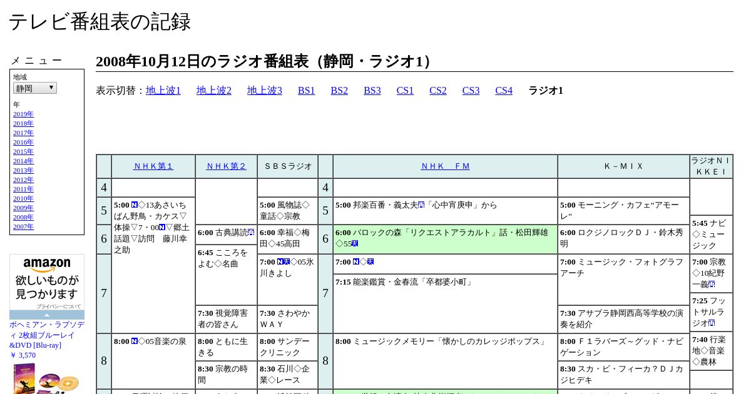Select the 5:45 ナビ◇ミュージック program cell
The image size is (751, 394).
pyautogui.click(x=712, y=235)
